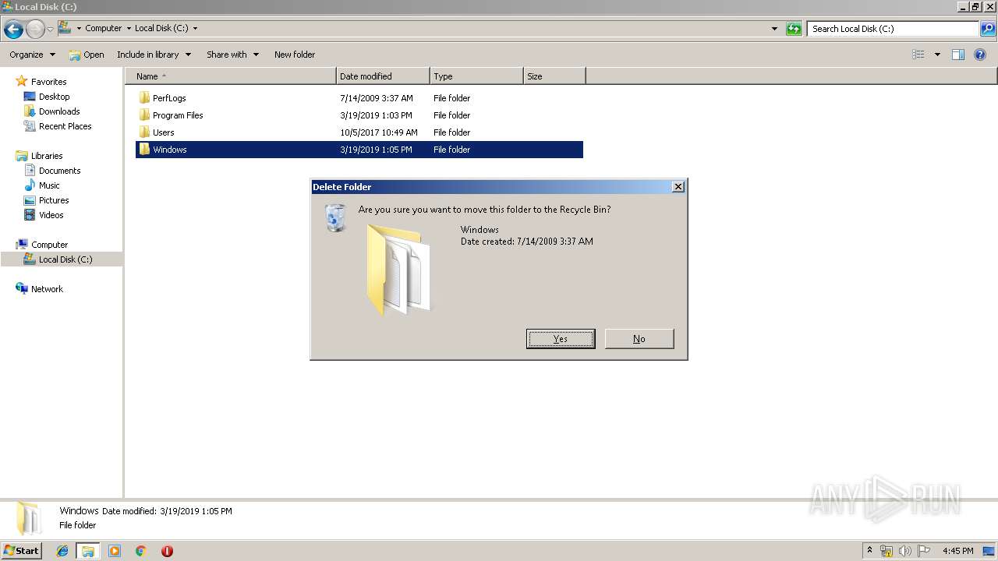
Task: Select the Program Files folder icon
Action: pyautogui.click(x=144, y=115)
